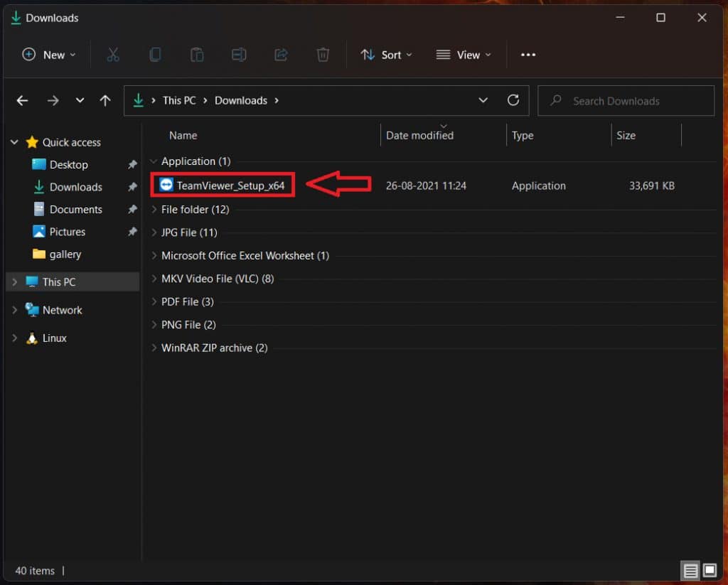Viewport: 728px width, 585px height.
Task: Open the Sort options dropdown
Action: point(386,55)
